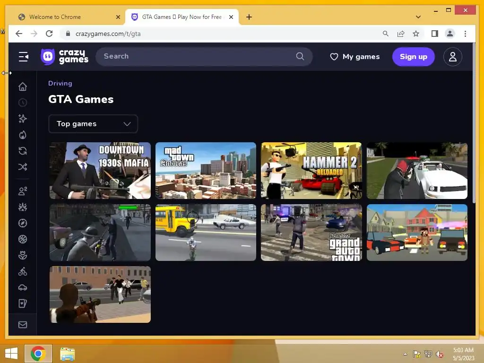Show hidden tray icons arrow
Screen dimensions: 484x363
pyautogui.click(x=405, y=354)
